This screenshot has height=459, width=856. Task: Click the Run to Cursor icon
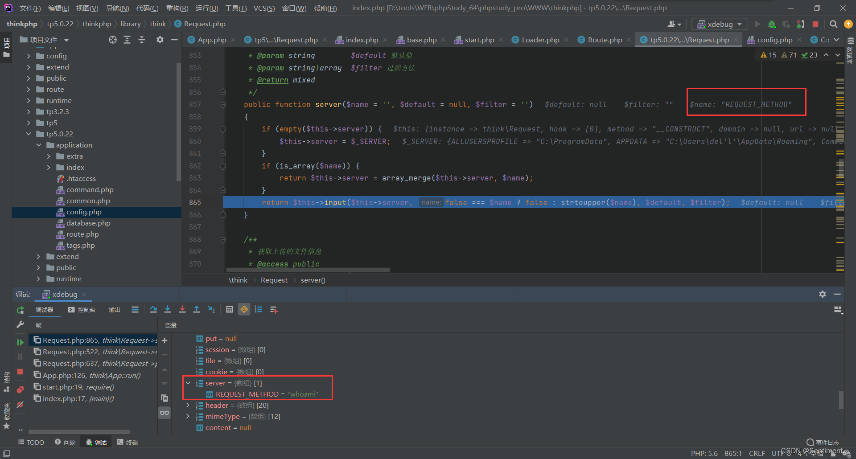click(x=212, y=309)
